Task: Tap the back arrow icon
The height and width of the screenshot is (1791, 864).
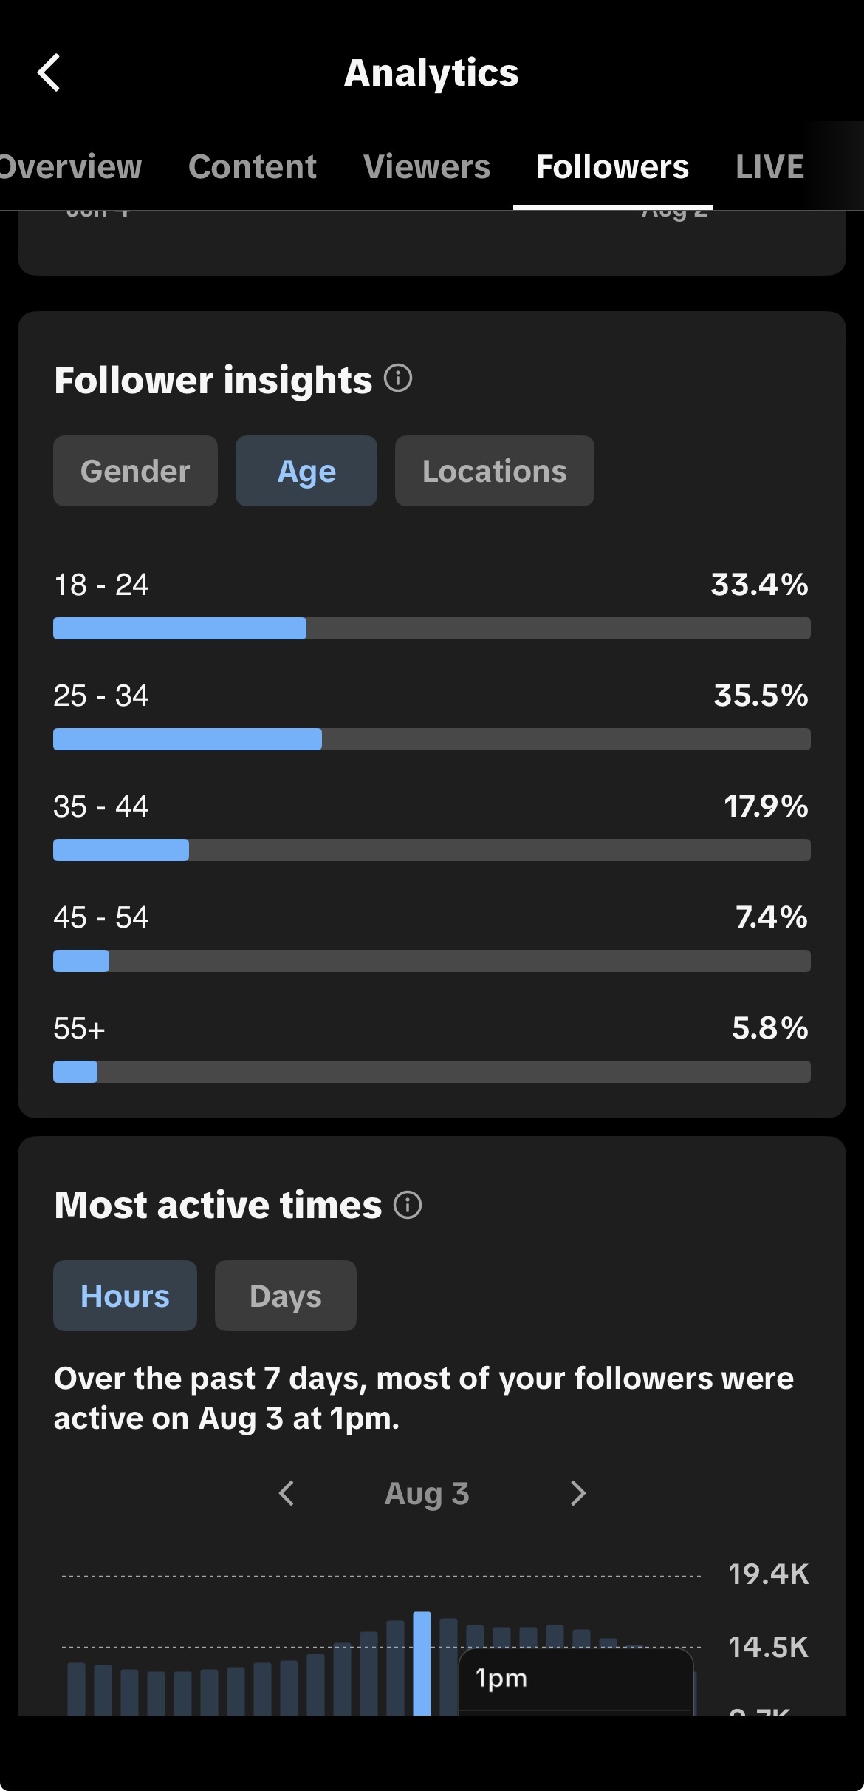Action: [x=49, y=72]
